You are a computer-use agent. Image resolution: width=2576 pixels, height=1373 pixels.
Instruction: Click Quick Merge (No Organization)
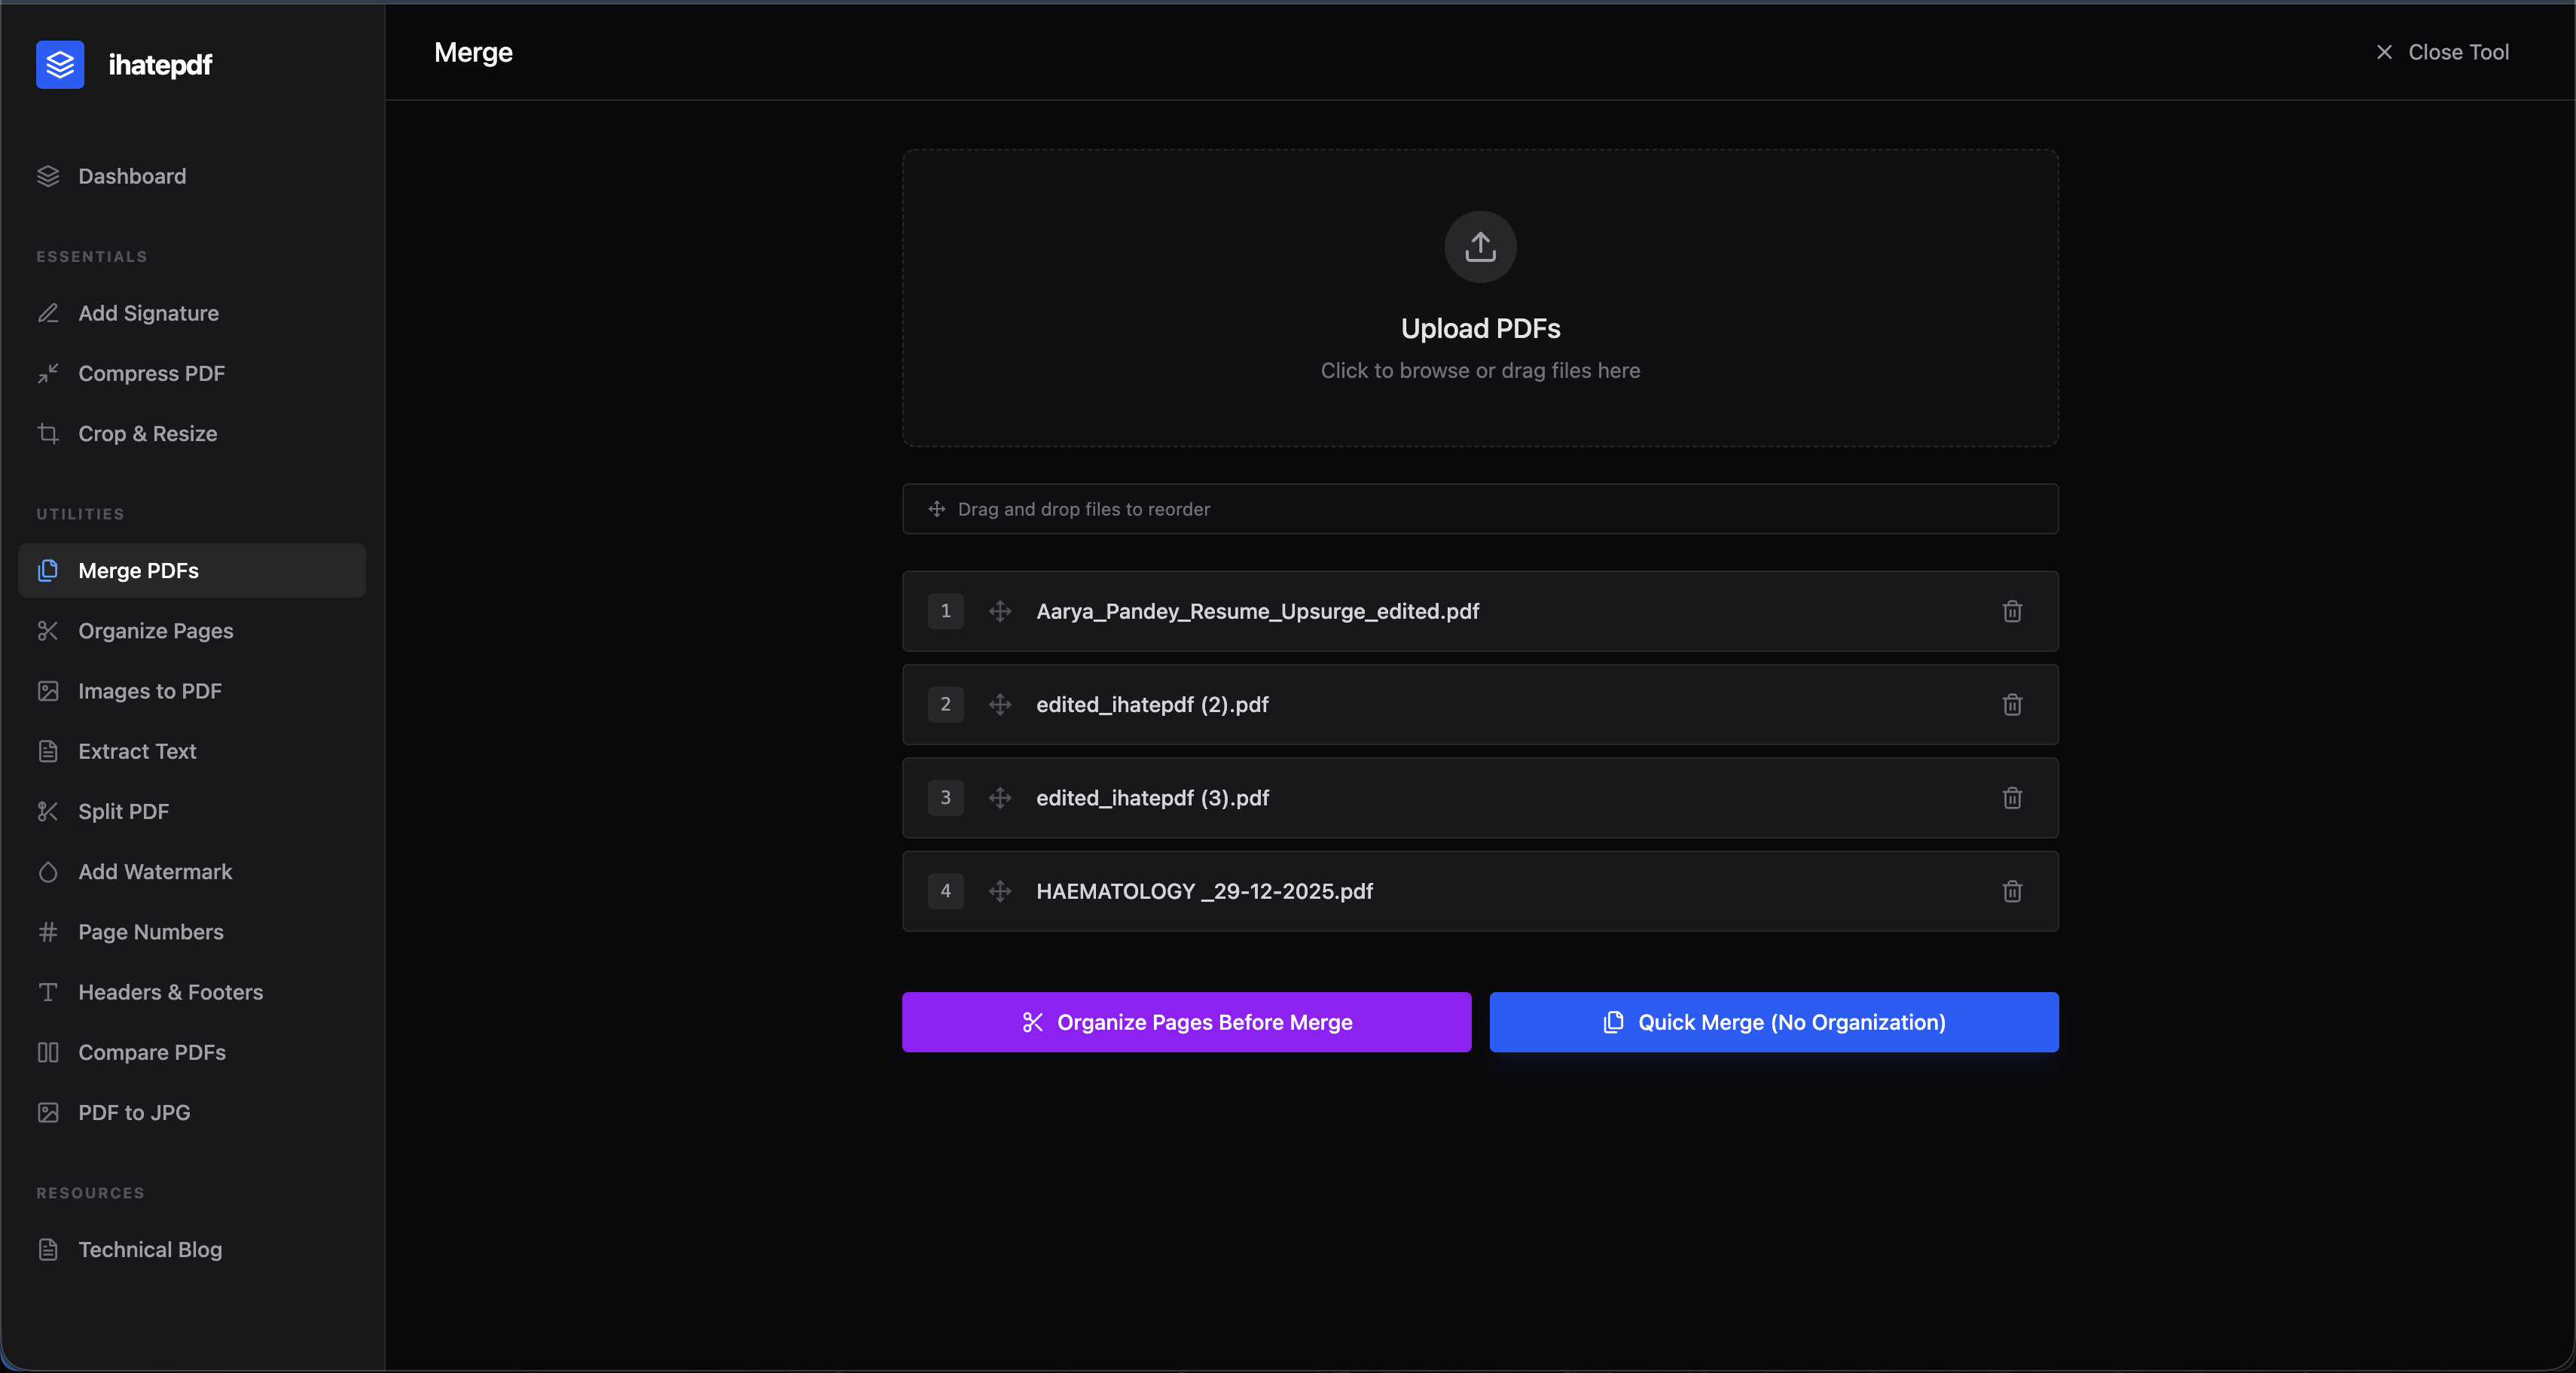pyautogui.click(x=1773, y=1022)
